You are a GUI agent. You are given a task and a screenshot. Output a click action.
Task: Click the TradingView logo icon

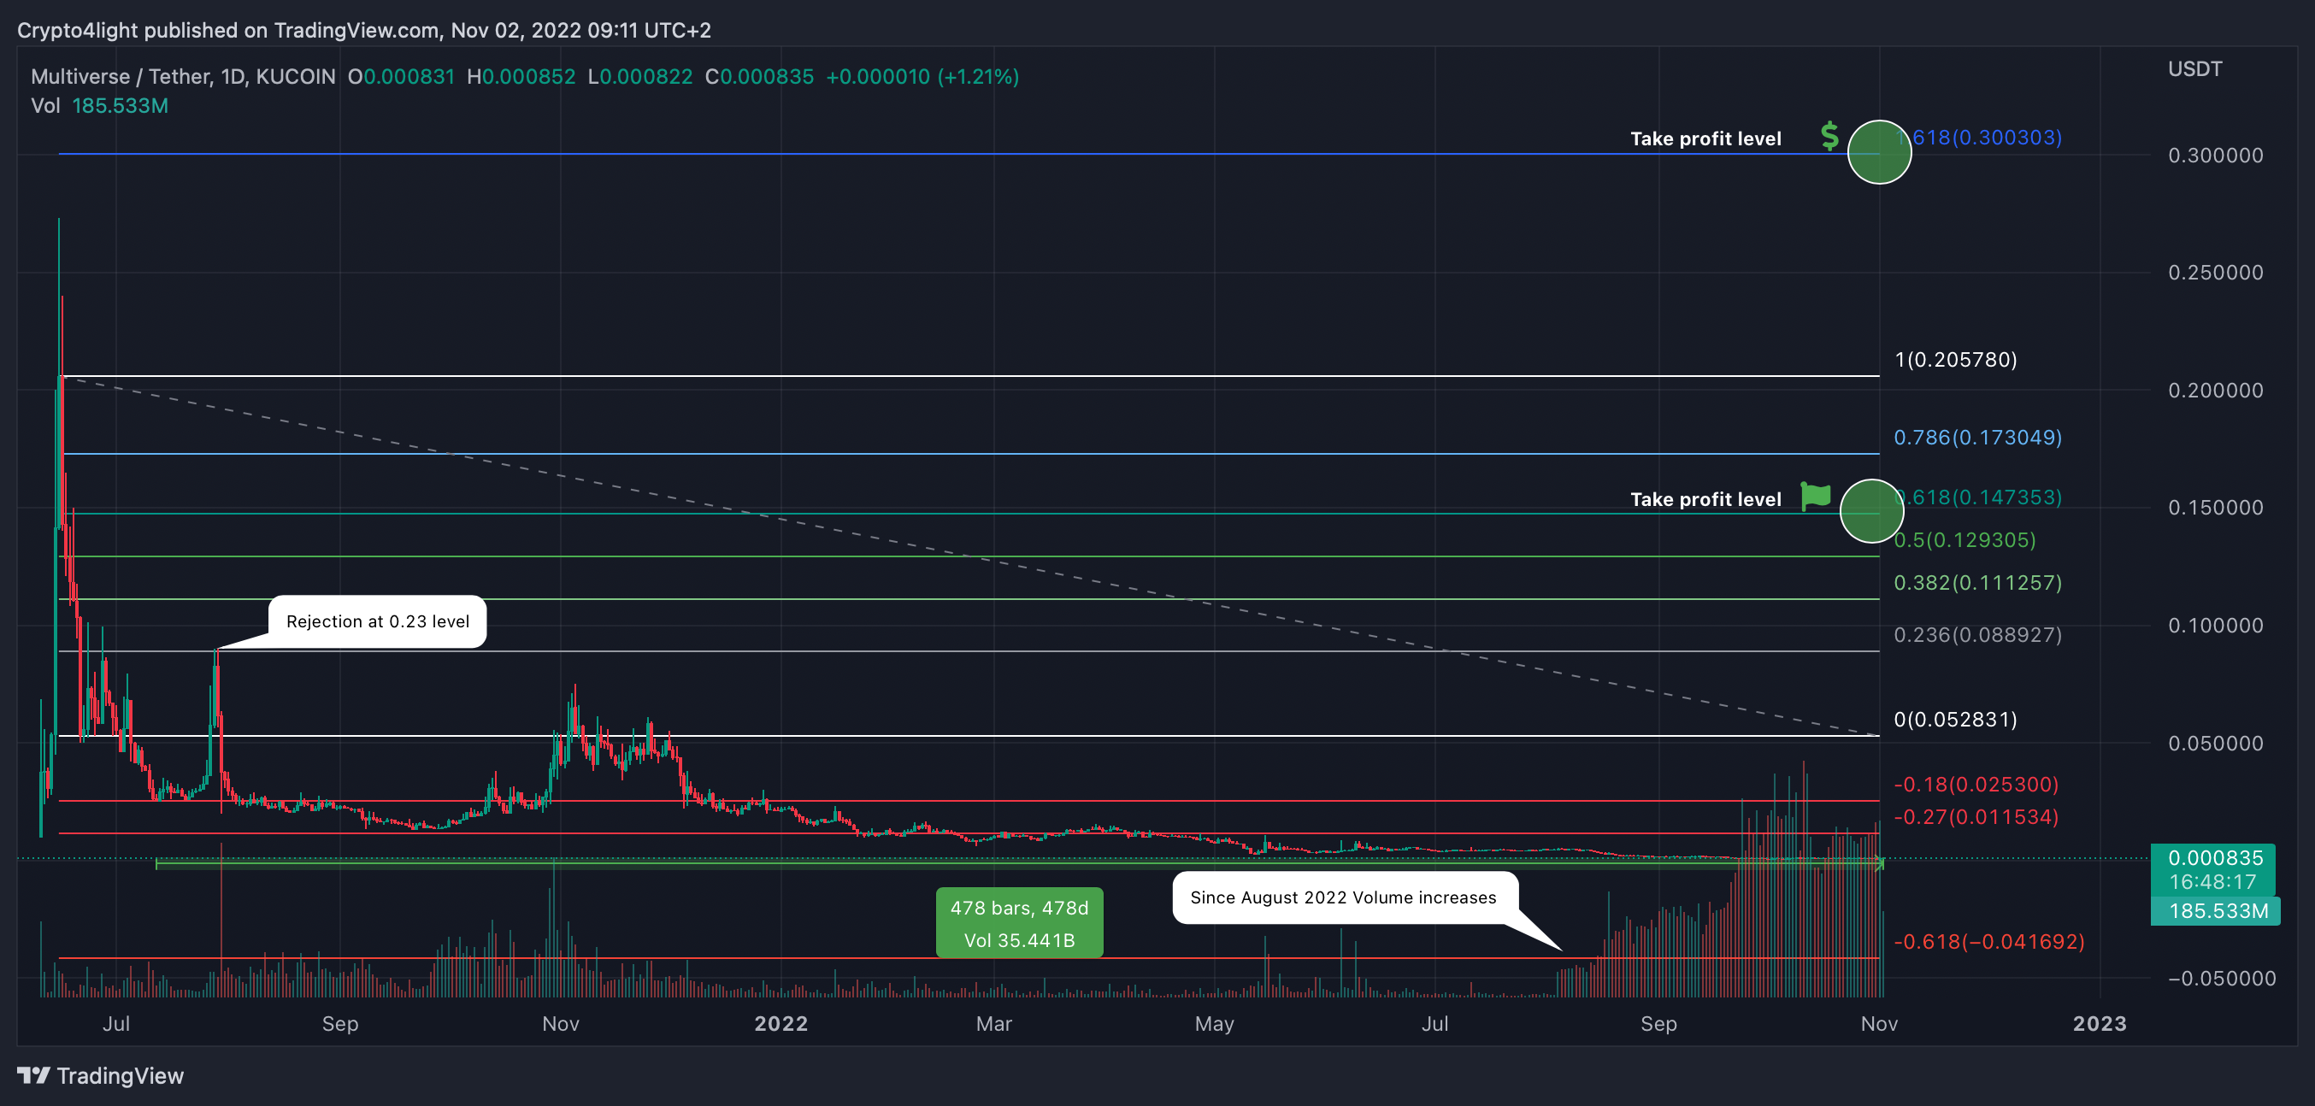pos(33,1075)
